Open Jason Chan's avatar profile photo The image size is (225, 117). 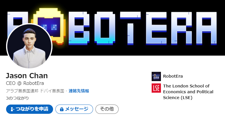tap(29, 46)
